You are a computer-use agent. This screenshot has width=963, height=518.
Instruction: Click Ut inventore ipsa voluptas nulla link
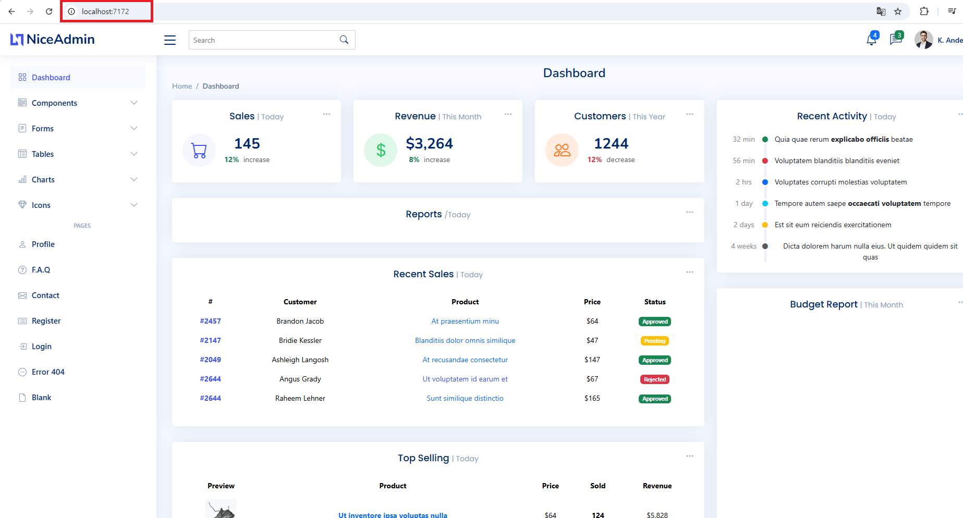click(393, 515)
